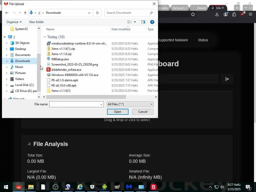Click into the File name field
This screenshot has height=192, width=256.
74,104
